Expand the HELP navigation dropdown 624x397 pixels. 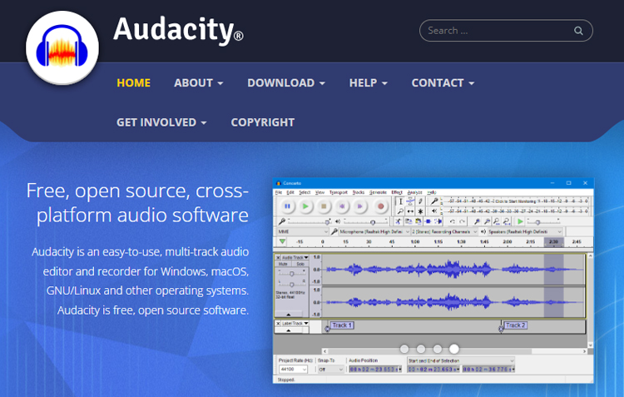coord(368,83)
